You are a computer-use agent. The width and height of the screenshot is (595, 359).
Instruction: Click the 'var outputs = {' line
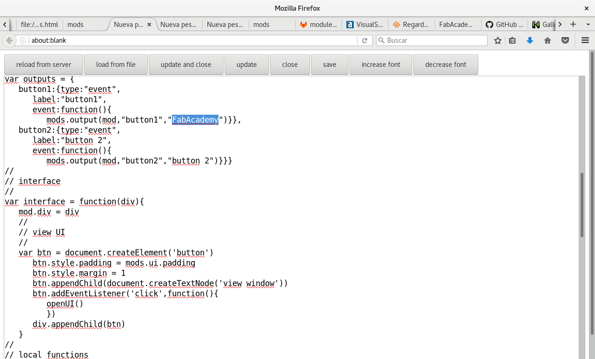40,79
